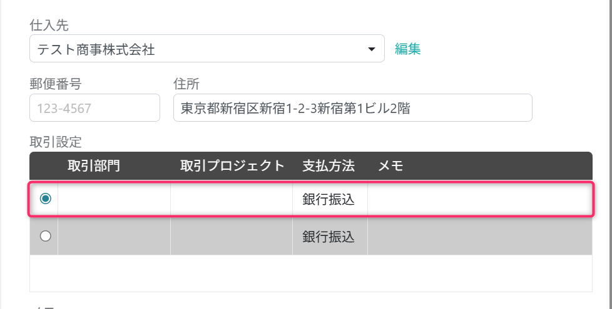Screen dimensions: 612x309
Task: Select the first row radio button
Action: pyautogui.click(x=45, y=199)
